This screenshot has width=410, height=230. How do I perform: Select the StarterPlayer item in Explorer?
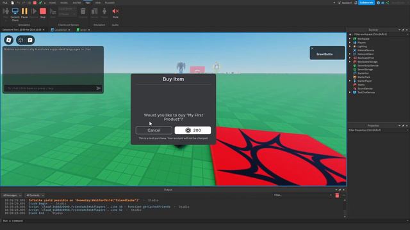(365, 81)
